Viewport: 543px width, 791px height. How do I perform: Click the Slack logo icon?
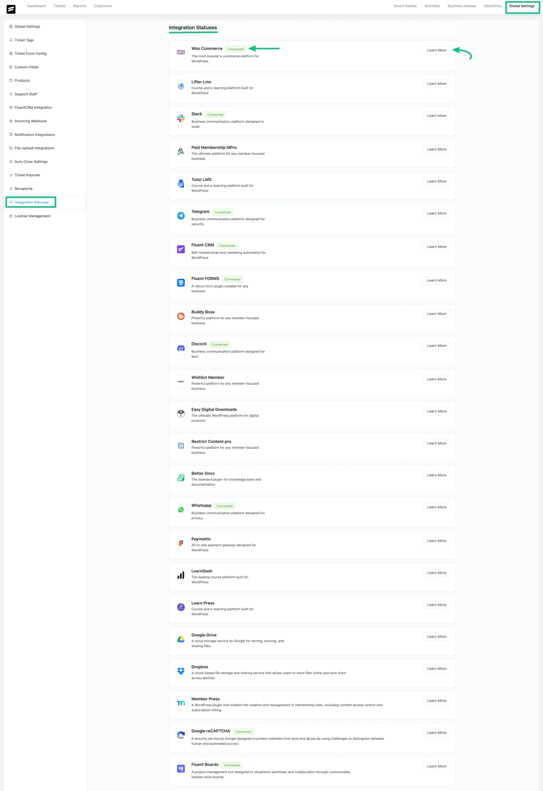click(x=181, y=118)
